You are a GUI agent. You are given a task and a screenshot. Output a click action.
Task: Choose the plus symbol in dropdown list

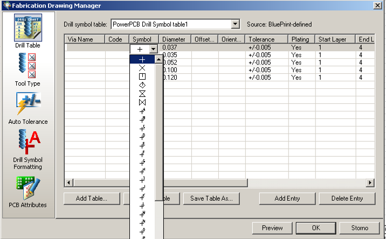[142, 59]
